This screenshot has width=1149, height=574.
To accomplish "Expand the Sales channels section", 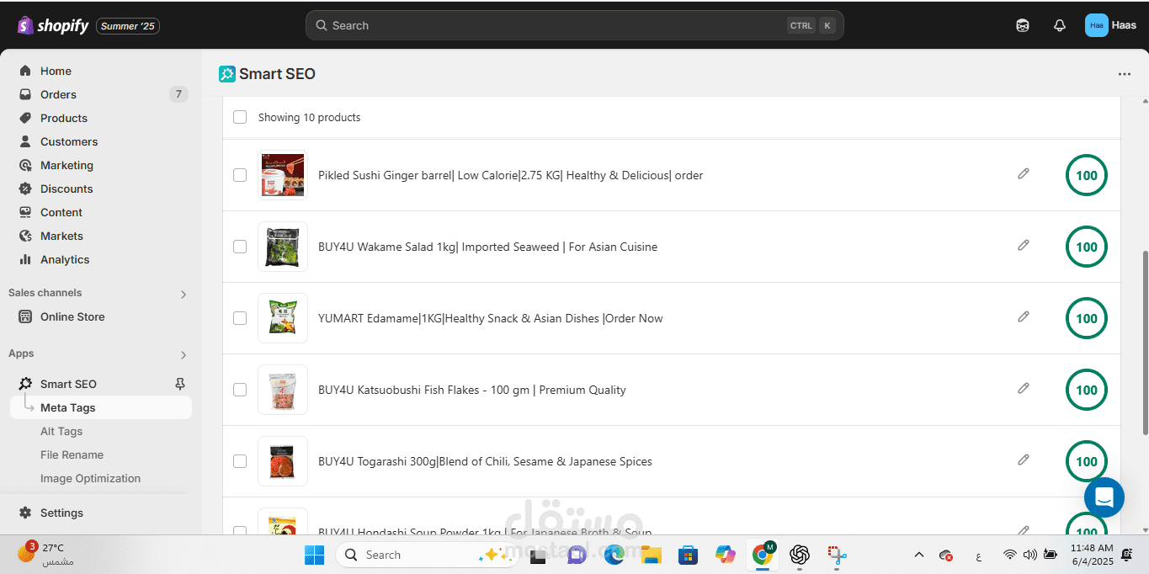I will pyautogui.click(x=184, y=295).
